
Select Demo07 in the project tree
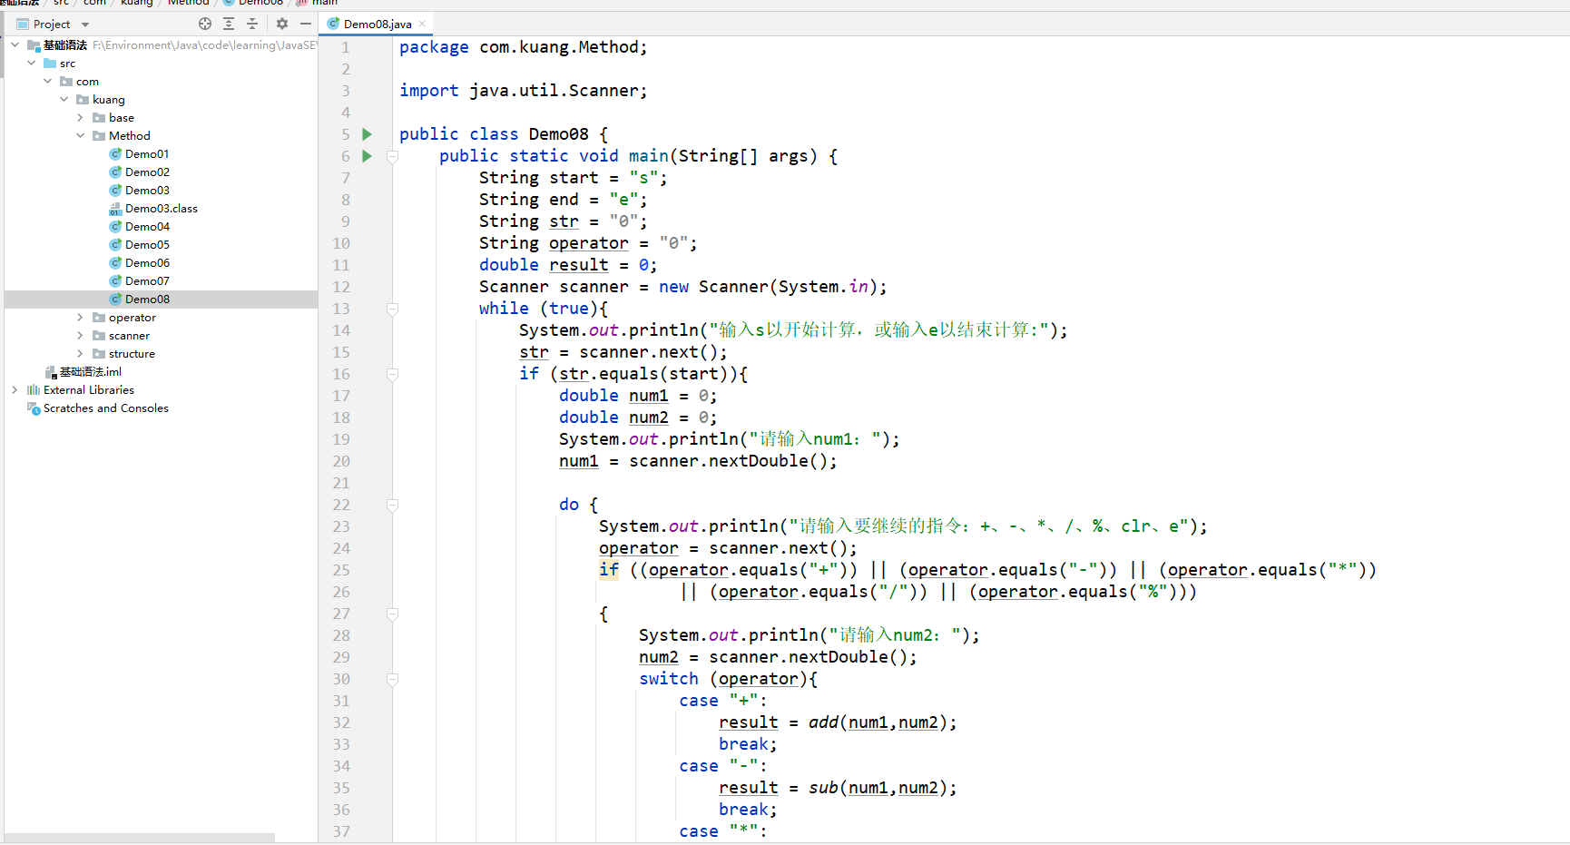pos(147,281)
